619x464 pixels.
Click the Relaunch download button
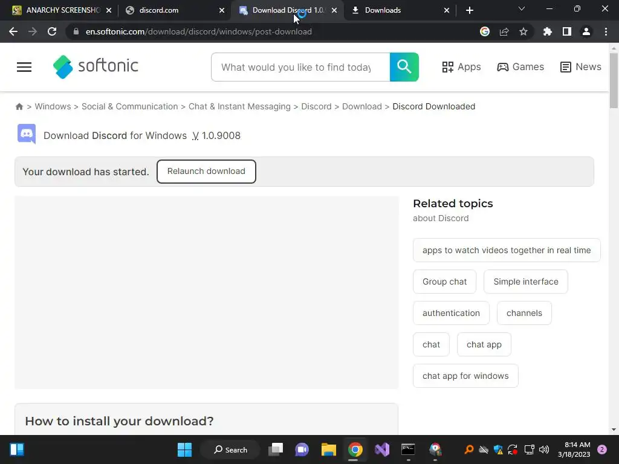click(x=206, y=171)
